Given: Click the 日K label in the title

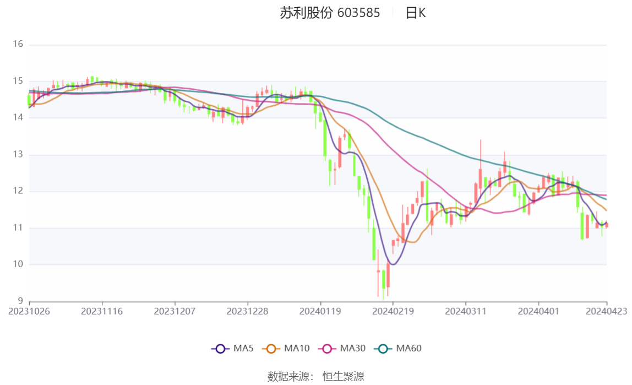Looking at the screenshot, I should click(x=416, y=13).
